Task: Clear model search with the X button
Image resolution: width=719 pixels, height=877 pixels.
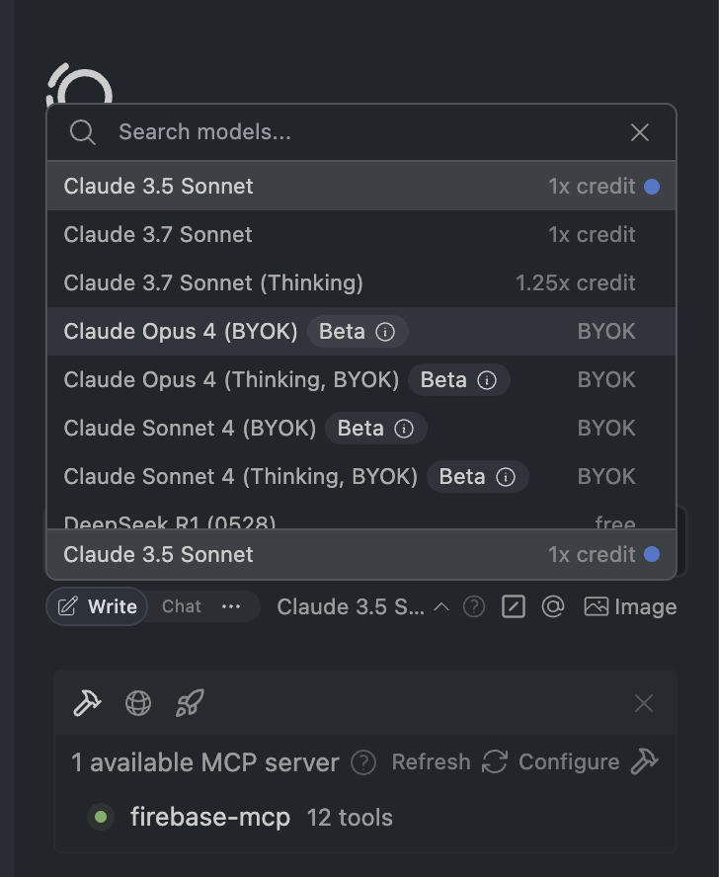Action: (x=640, y=132)
